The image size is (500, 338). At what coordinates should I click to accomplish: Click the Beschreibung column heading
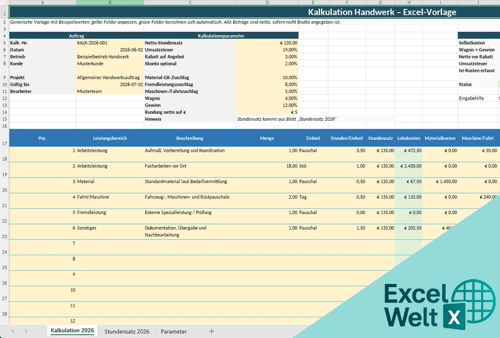[190, 138]
